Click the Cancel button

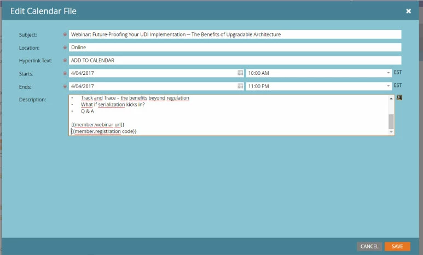click(x=369, y=246)
